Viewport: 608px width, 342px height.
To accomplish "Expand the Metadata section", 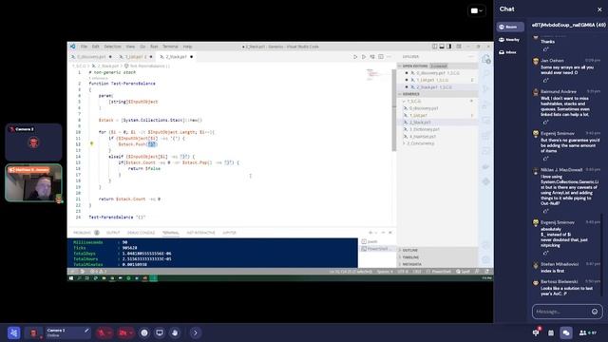I will point(437,264).
